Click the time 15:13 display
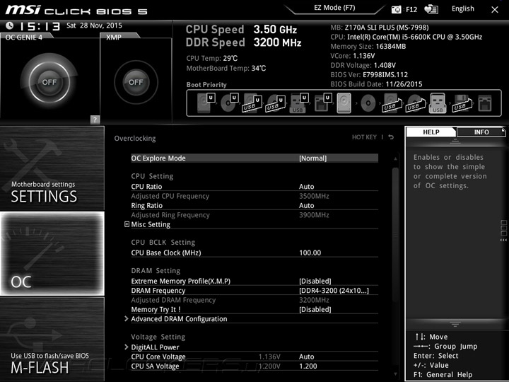The image size is (509, 382). (x=40, y=26)
